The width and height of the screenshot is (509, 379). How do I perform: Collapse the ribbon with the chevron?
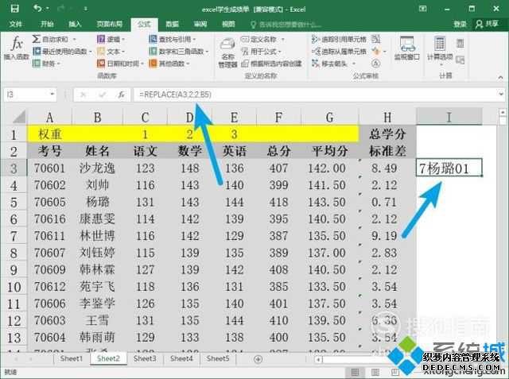click(500, 77)
